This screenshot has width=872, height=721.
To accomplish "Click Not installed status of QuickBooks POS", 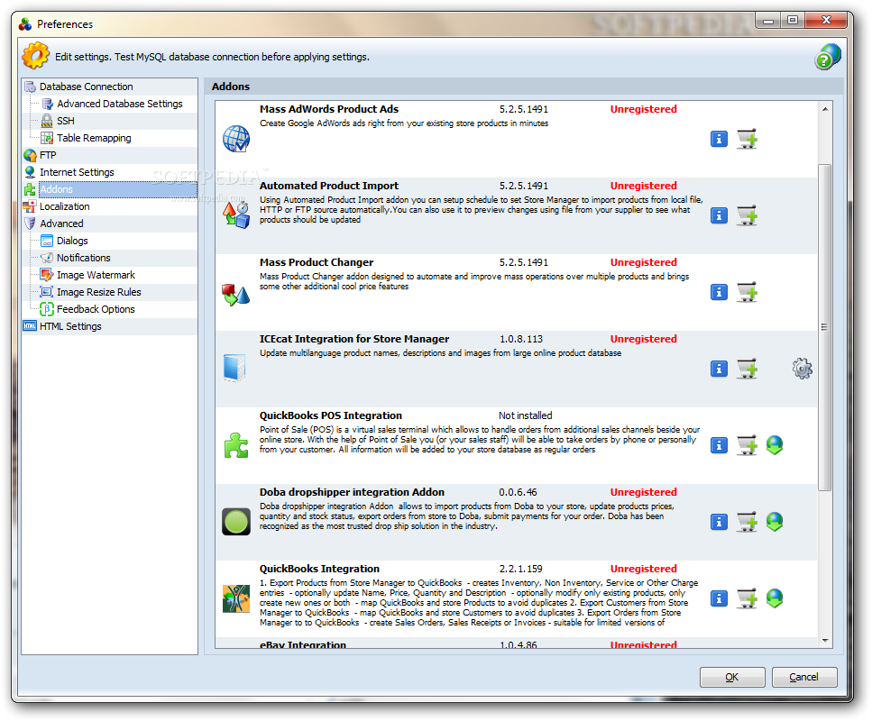I will (x=526, y=416).
